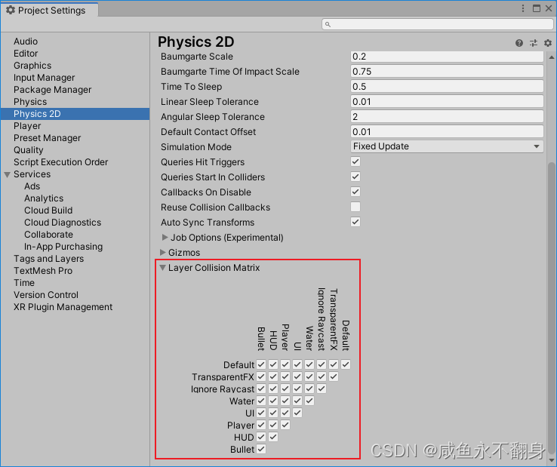Click the Linear Sleep Tolerance field
Image resolution: width=557 pixels, height=467 pixels.
tap(447, 102)
